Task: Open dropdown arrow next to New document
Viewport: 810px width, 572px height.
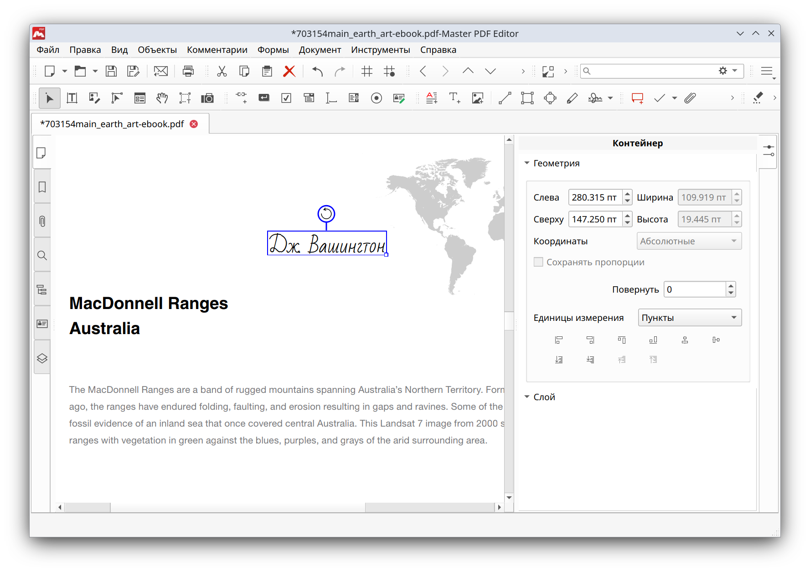Action: coord(65,71)
